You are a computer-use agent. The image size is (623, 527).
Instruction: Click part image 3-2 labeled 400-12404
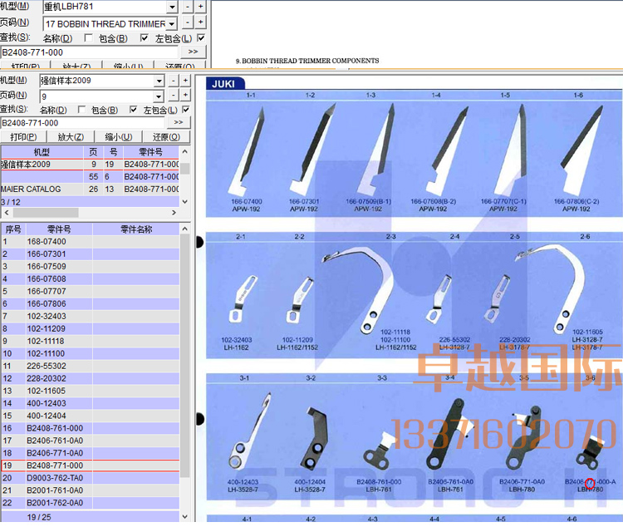(x=315, y=437)
